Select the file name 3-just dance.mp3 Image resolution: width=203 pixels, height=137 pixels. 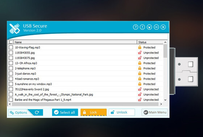[x=25, y=74]
